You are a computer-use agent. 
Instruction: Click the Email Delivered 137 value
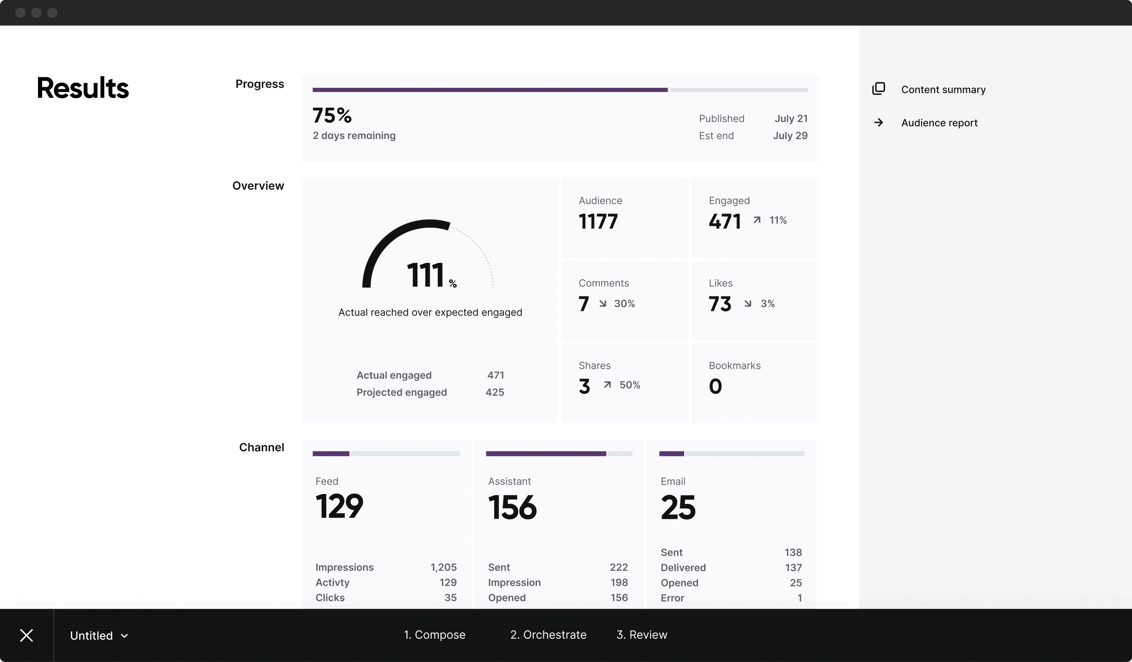(x=793, y=568)
